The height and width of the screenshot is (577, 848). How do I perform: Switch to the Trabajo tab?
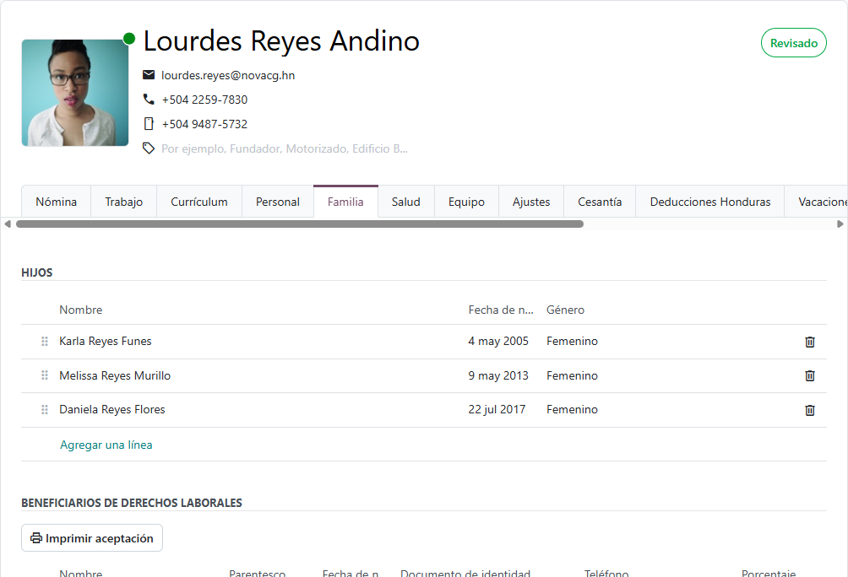(124, 202)
